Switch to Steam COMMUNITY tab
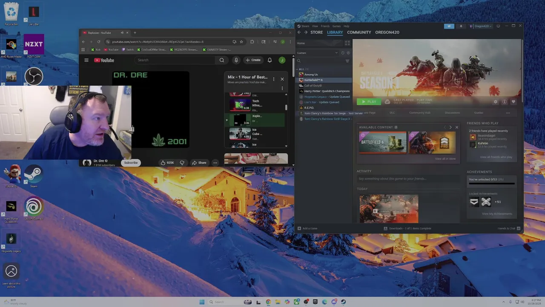 point(359,32)
